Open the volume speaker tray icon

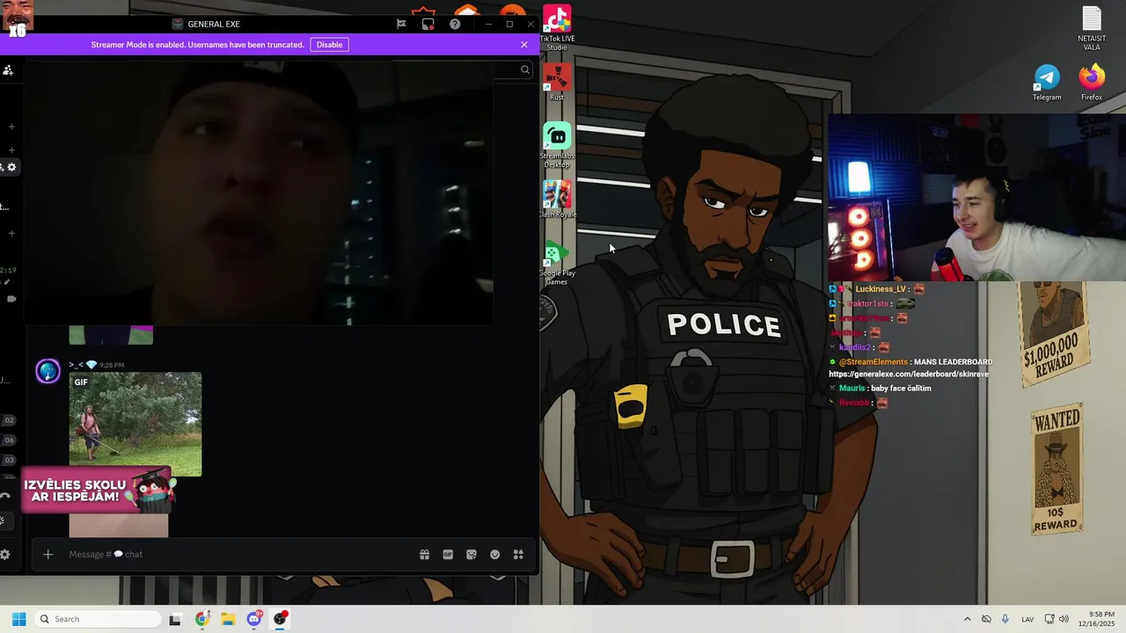coord(1064,619)
